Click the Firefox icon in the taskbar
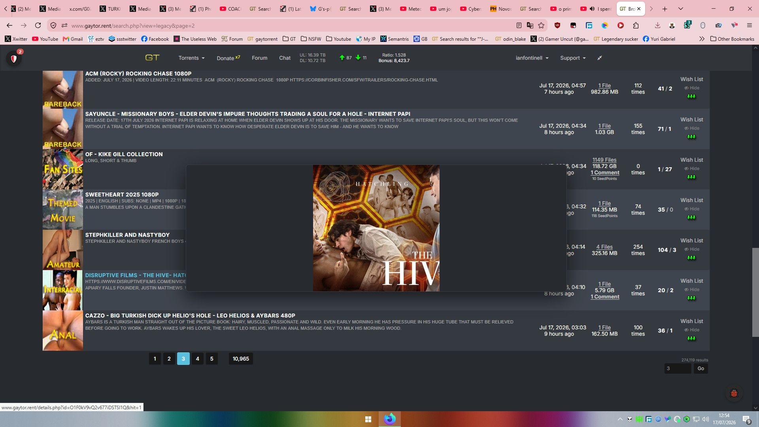The image size is (759, 427). click(389, 419)
